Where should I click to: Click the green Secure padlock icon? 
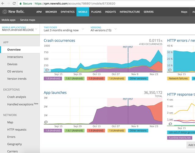pos(20,3)
